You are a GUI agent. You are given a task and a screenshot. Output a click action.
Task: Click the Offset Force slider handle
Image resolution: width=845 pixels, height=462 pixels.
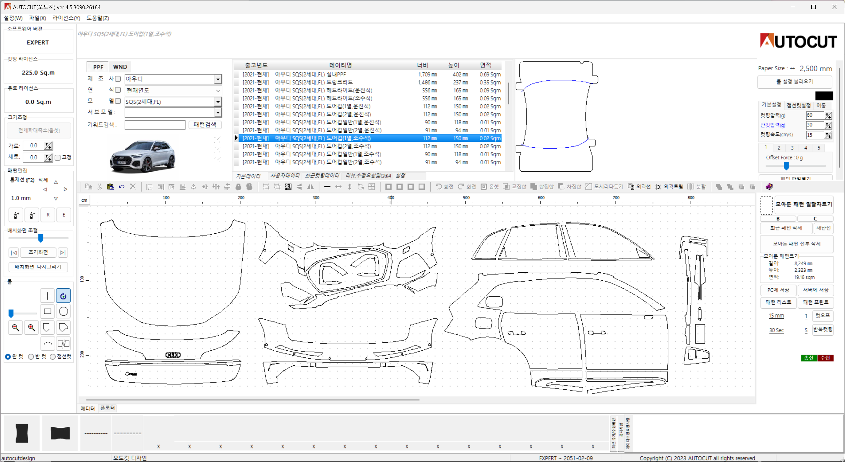click(x=786, y=166)
